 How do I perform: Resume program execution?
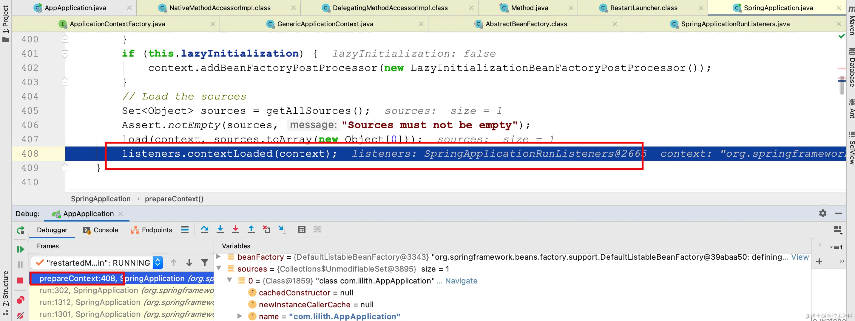click(x=21, y=249)
